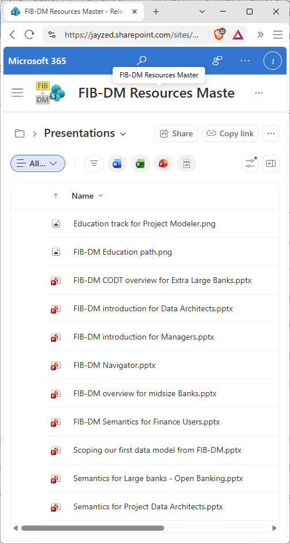Open the view settings sliders icon

250,163
